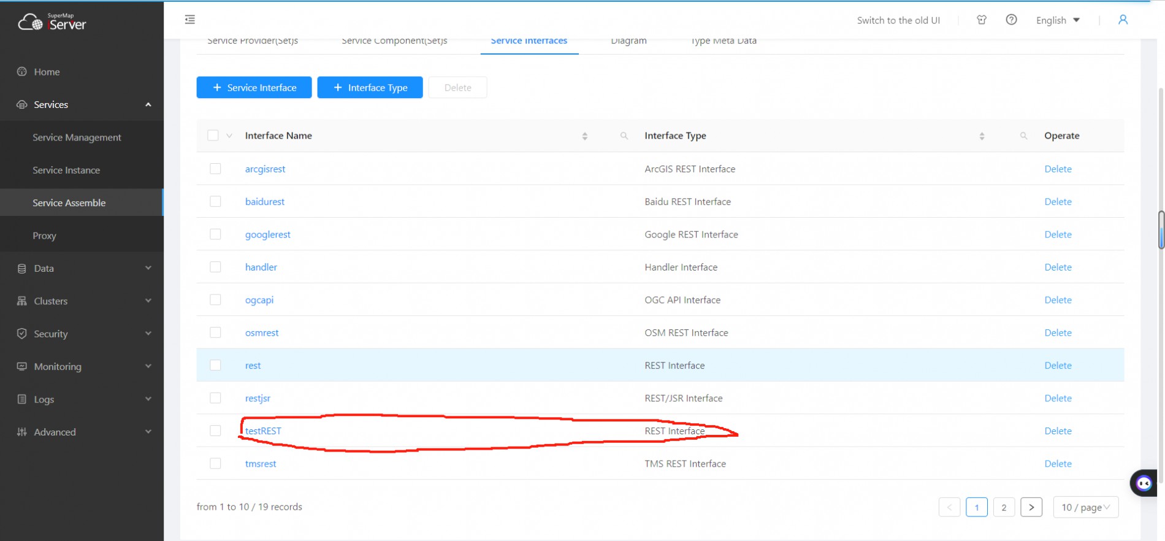Viewport: 1165px width, 541px height.
Task: Open the theme shirt icon in header
Action: (x=982, y=20)
